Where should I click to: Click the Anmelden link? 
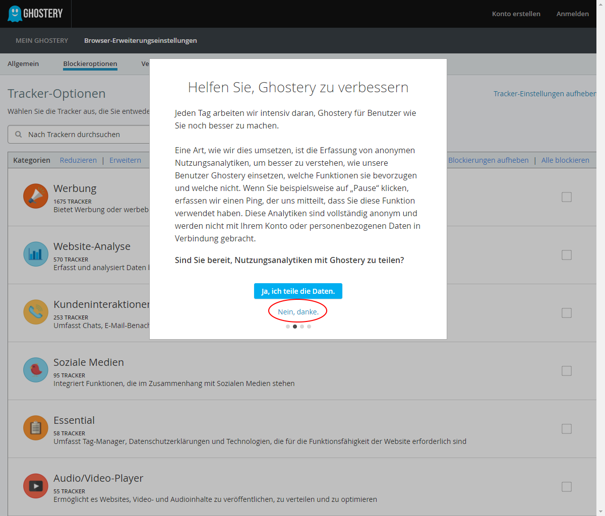pos(573,14)
